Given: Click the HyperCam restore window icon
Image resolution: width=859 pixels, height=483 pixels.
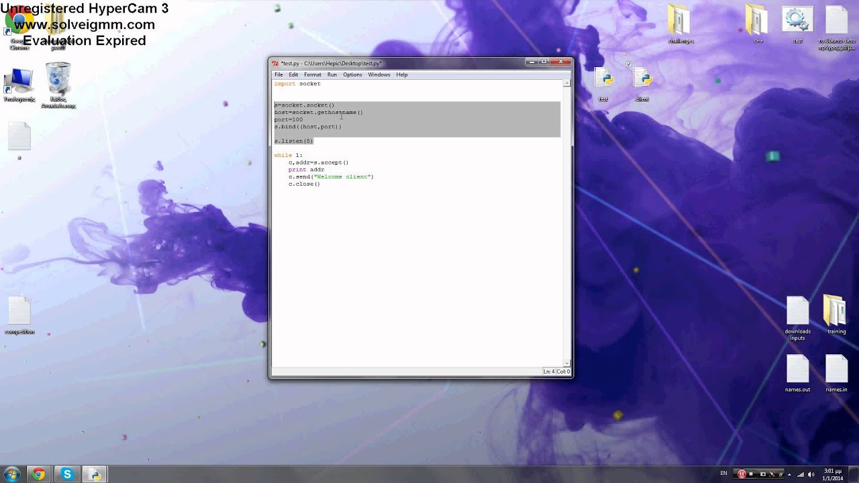Looking at the screenshot, I should [780, 474].
